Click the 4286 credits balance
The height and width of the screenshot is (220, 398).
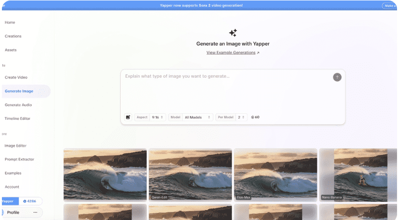point(30,201)
